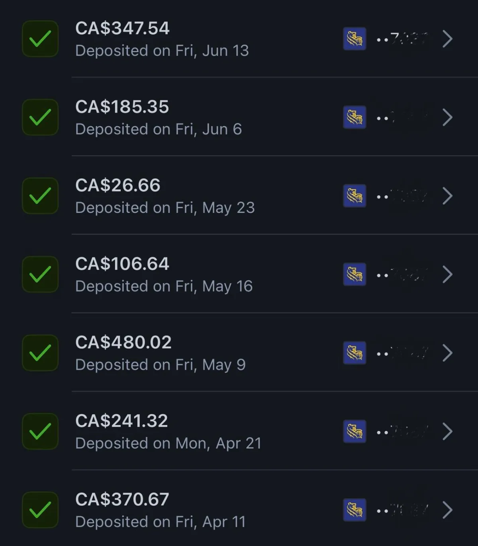Toggle the checkbox next to CA$26.66
478x546 pixels.
click(x=40, y=196)
